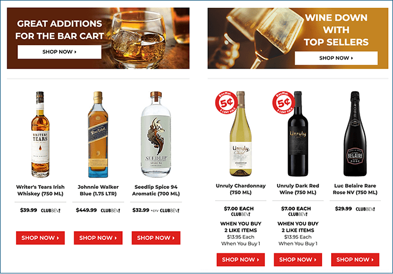Click the 5¢ sale badge on Unruly Dark Red
Screen dimensions: 393x274
pos(284,102)
